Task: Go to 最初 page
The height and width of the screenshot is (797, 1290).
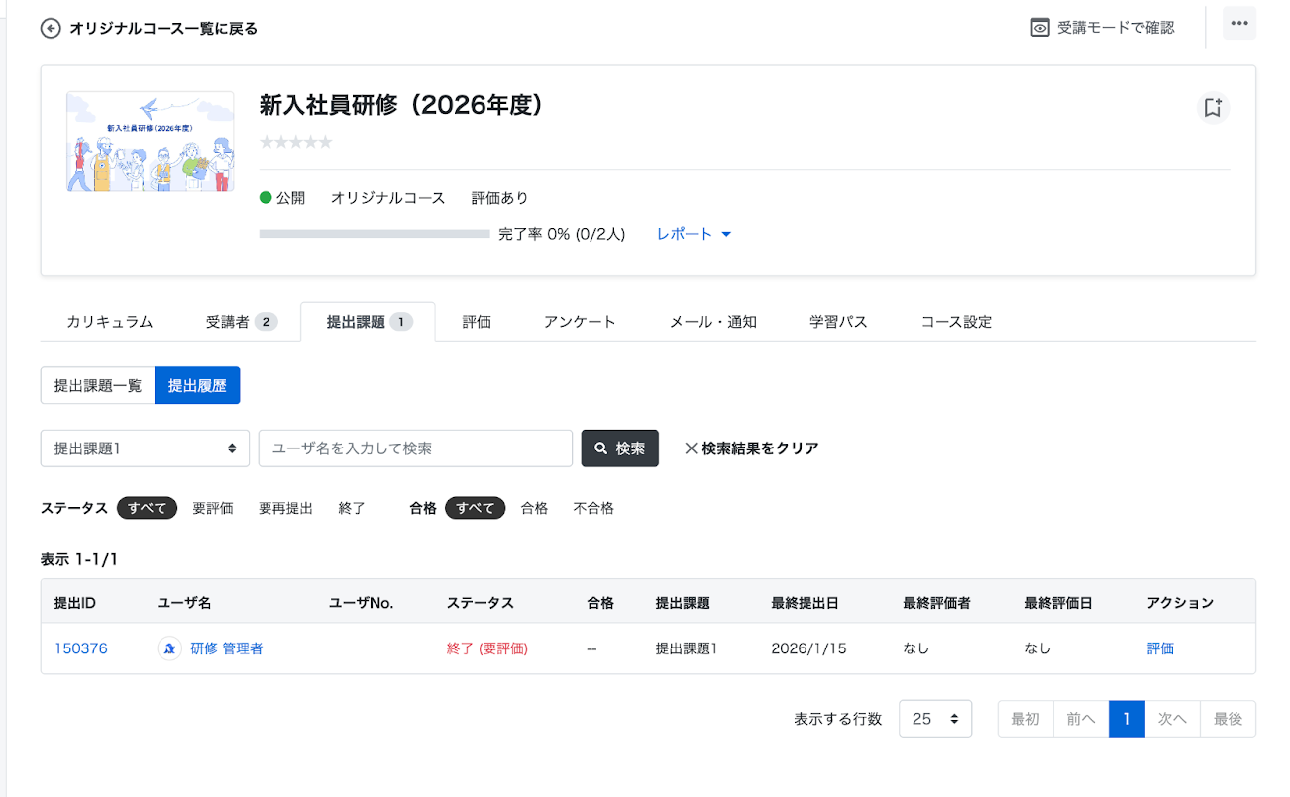Action: 1025,719
